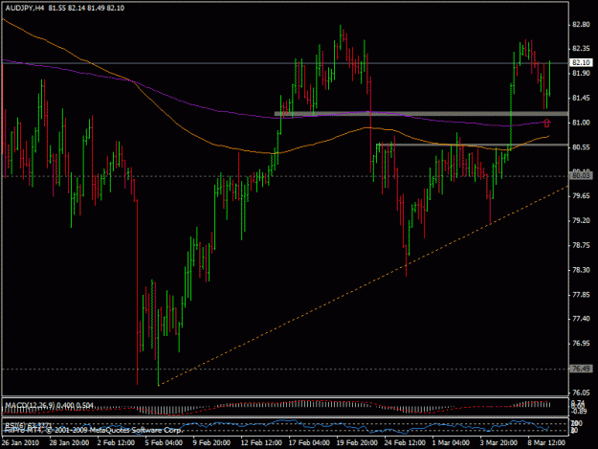Click the 3 Mar 20:00 time label

tap(498, 442)
